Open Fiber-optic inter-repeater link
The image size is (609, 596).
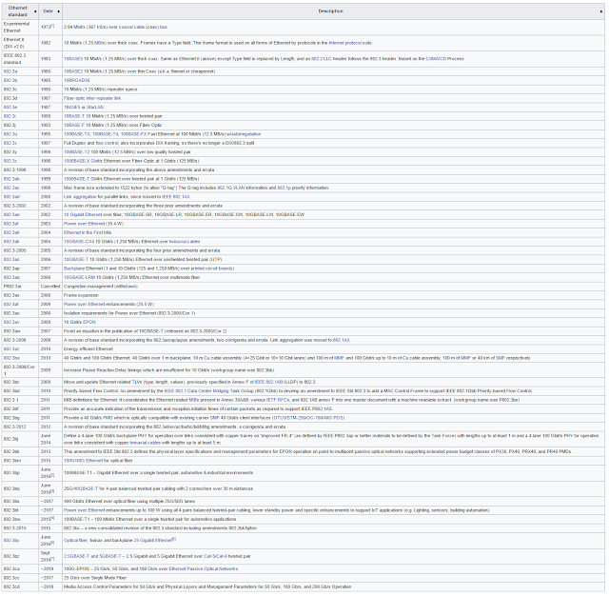[92, 98]
